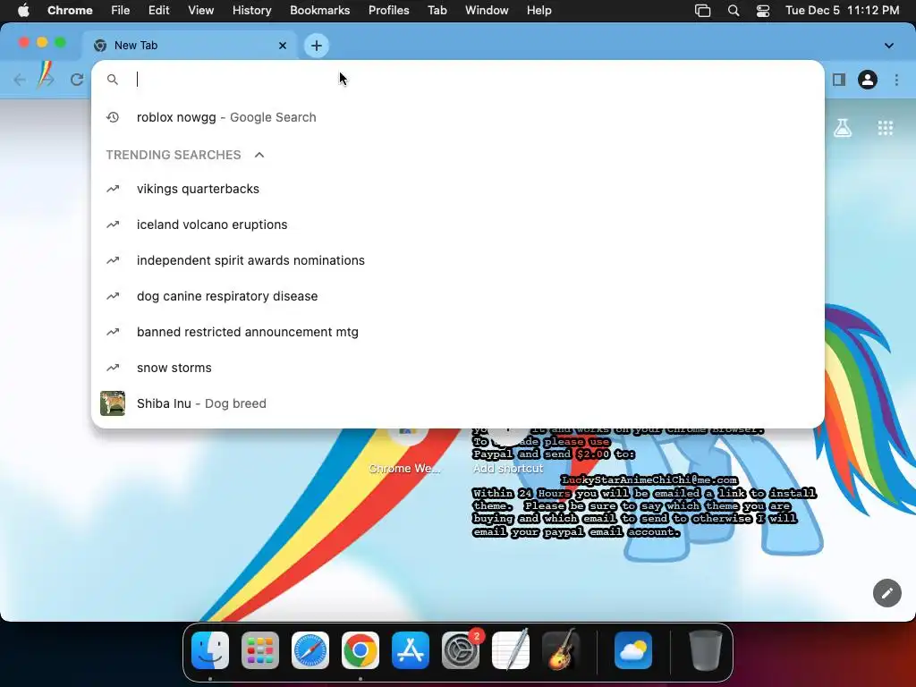Choose dog canine respiratory disease suggestion
Viewport: 916px width, 687px height.
pyautogui.click(x=458, y=296)
